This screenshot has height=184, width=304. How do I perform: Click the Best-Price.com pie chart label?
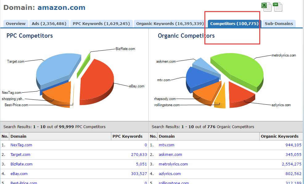[16, 105]
